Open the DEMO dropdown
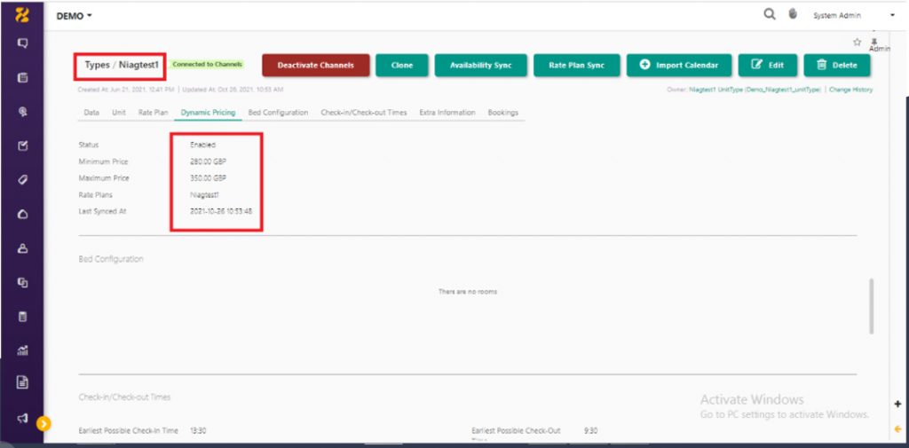Viewport: 909px width, 448px height. pyautogui.click(x=75, y=16)
